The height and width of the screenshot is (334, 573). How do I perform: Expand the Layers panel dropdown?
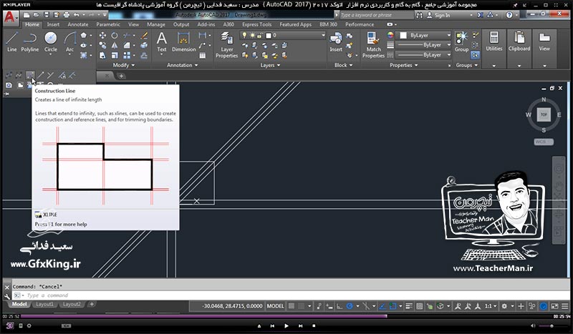point(270,65)
